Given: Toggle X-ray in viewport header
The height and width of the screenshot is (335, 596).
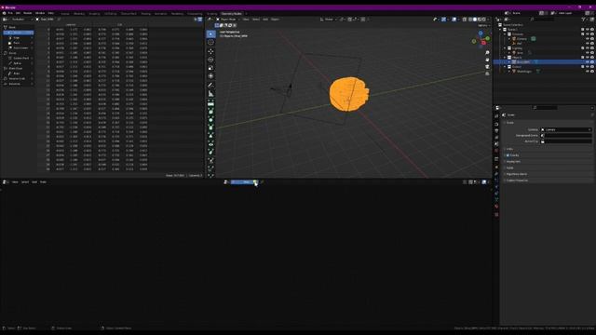Looking at the screenshot, I should (x=465, y=20).
